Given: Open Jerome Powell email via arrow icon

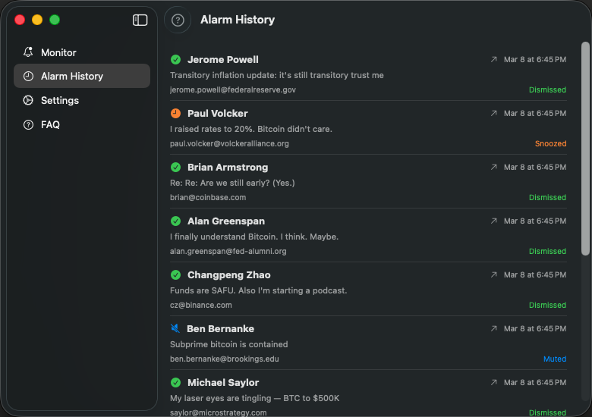Looking at the screenshot, I should (x=494, y=60).
